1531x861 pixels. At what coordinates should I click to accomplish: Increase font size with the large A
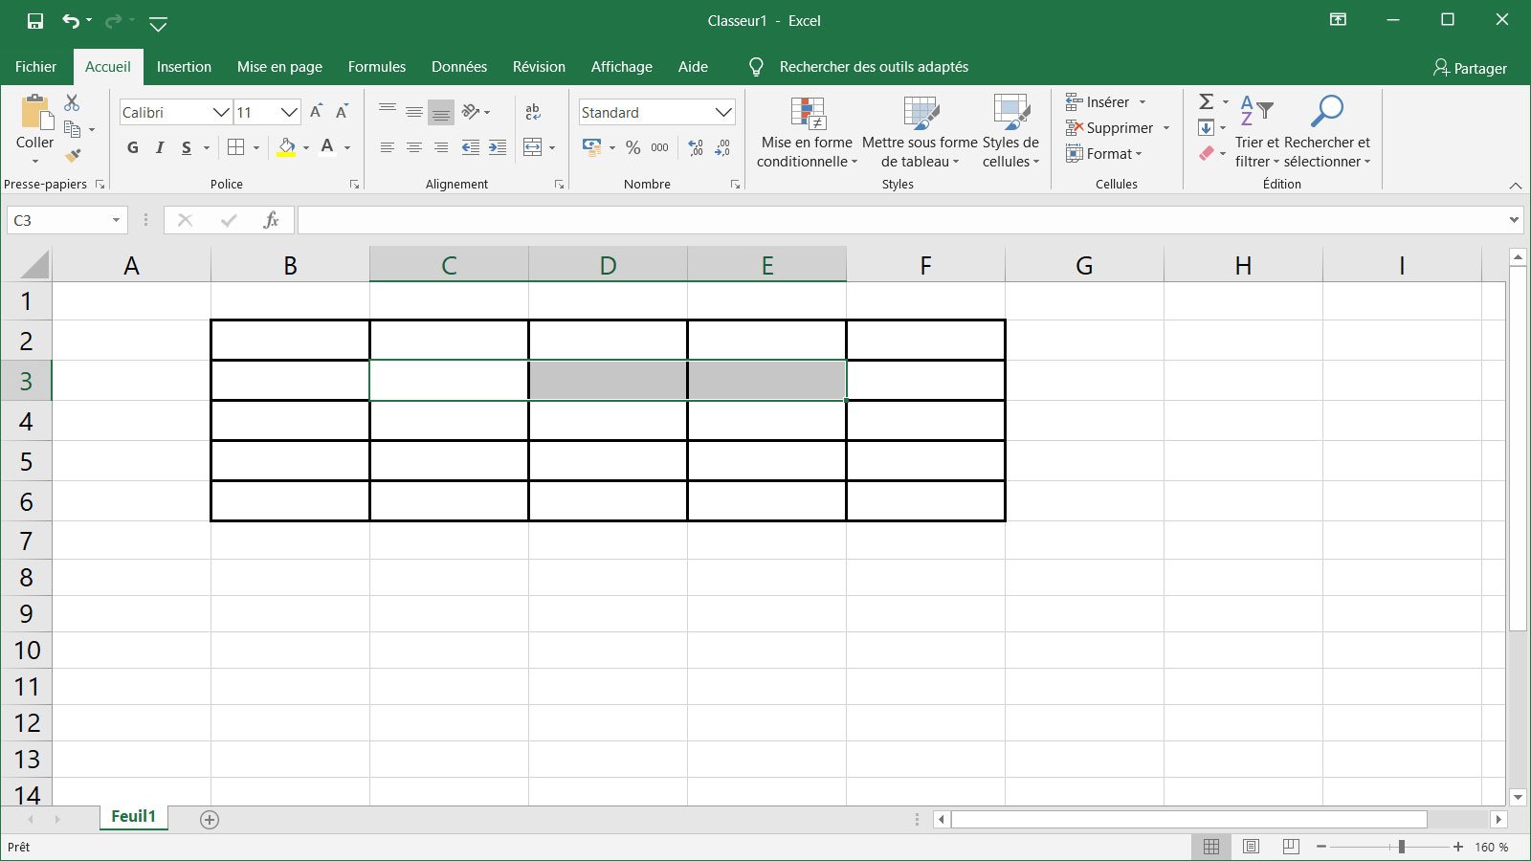(317, 112)
